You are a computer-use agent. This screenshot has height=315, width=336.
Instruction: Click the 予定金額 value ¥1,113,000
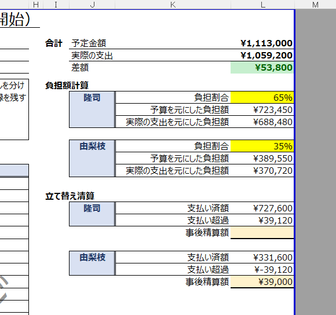click(x=266, y=43)
